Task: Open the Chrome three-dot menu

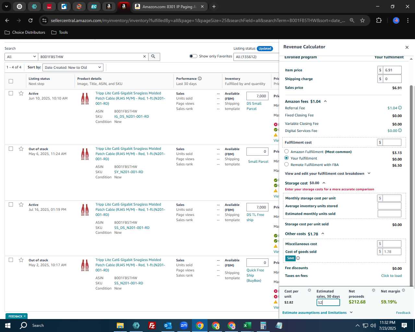Action: (x=408, y=20)
